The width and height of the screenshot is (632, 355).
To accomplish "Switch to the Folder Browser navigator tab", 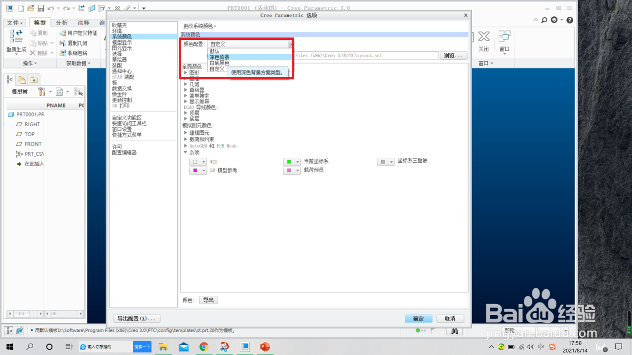I will [22, 79].
